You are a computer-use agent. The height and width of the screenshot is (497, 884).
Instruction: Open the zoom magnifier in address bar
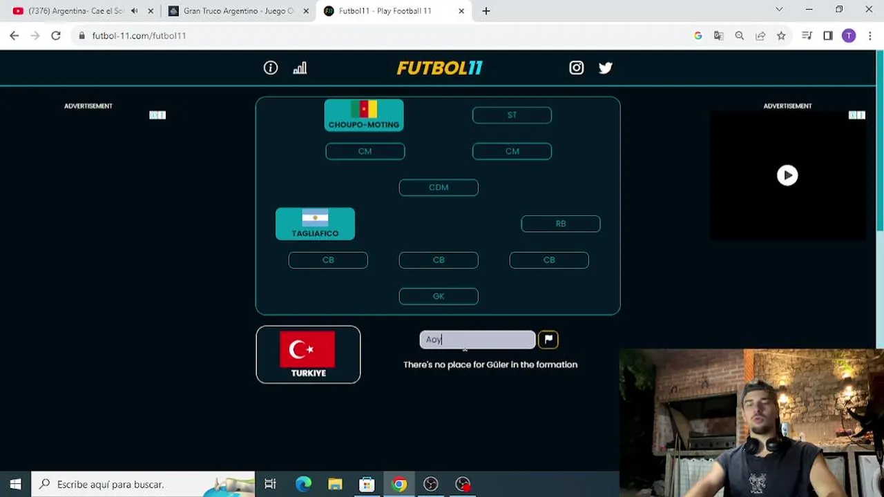coord(740,36)
